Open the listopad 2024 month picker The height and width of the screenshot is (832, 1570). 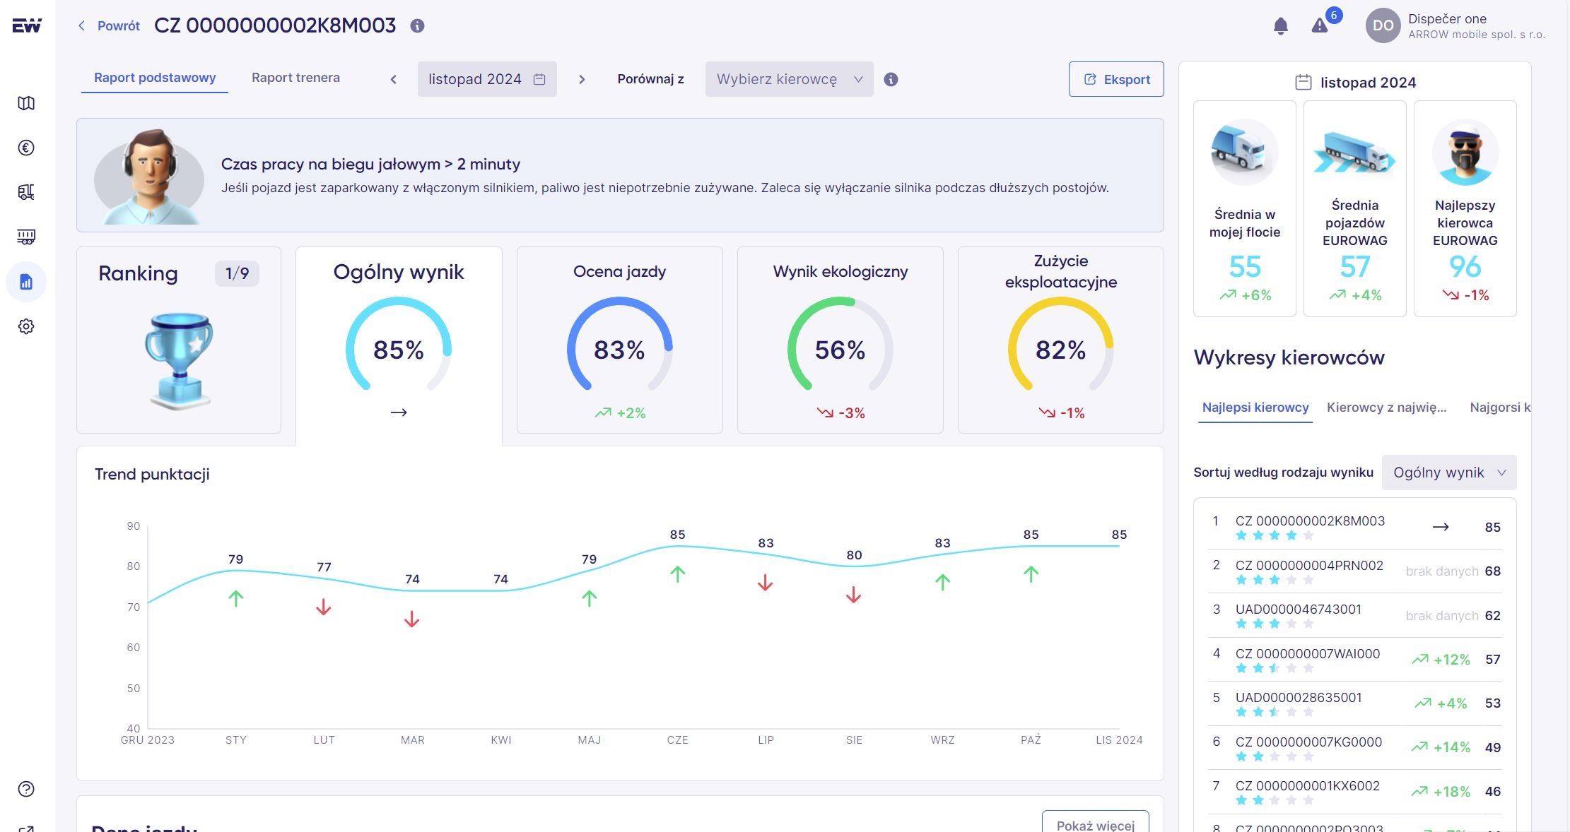[x=487, y=79]
